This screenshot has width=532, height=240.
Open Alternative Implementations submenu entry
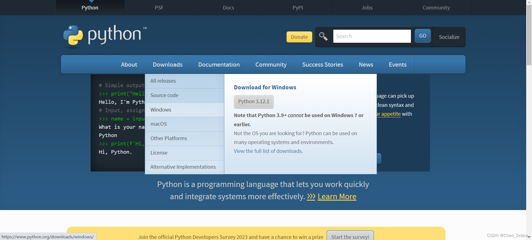pos(185,167)
